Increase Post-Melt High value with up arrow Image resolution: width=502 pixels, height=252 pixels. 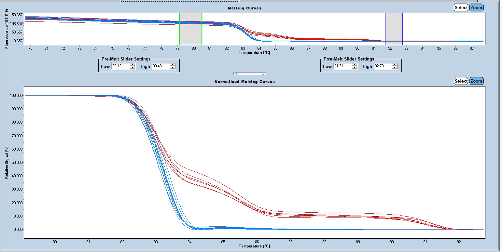coord(395,65)
